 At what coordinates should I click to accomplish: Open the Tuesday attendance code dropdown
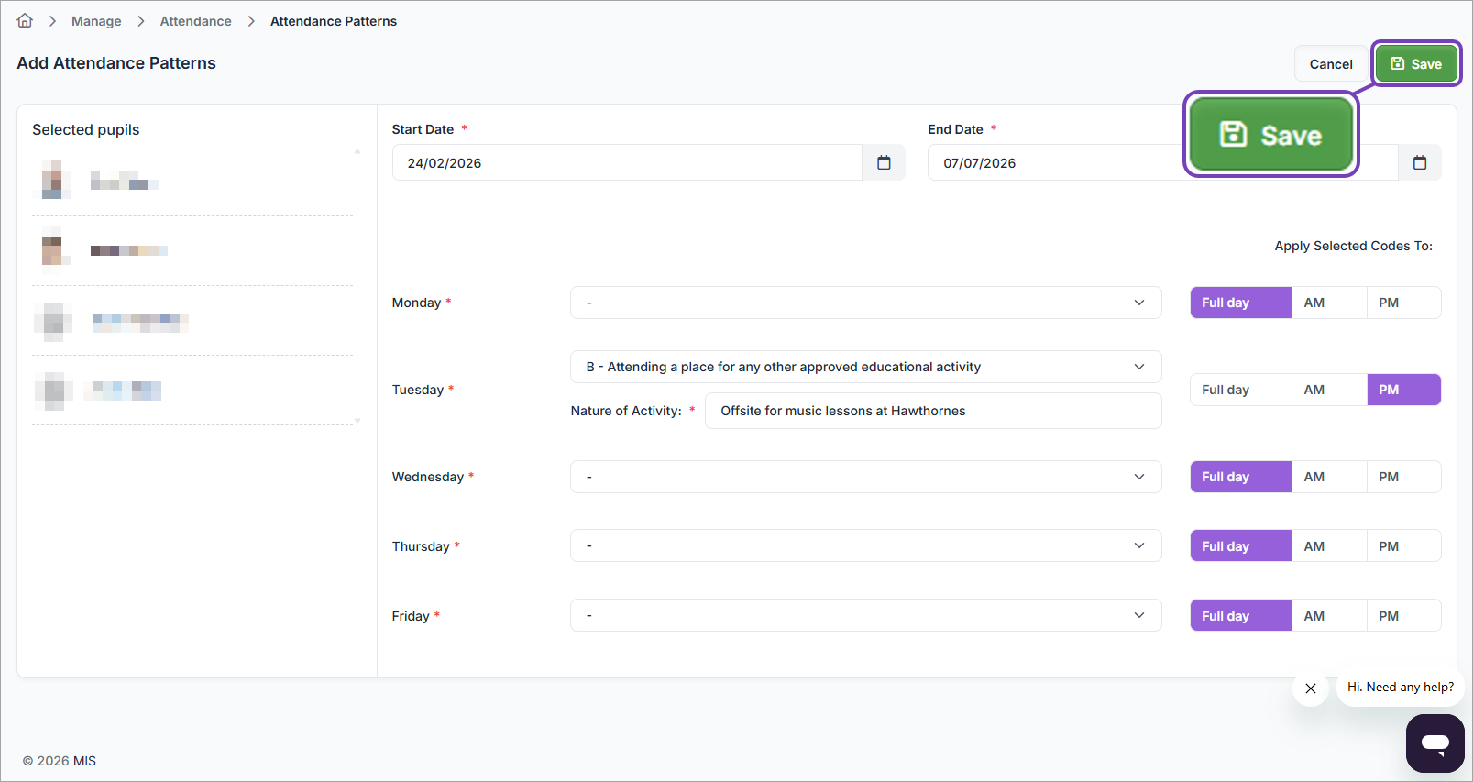(865, 367)
